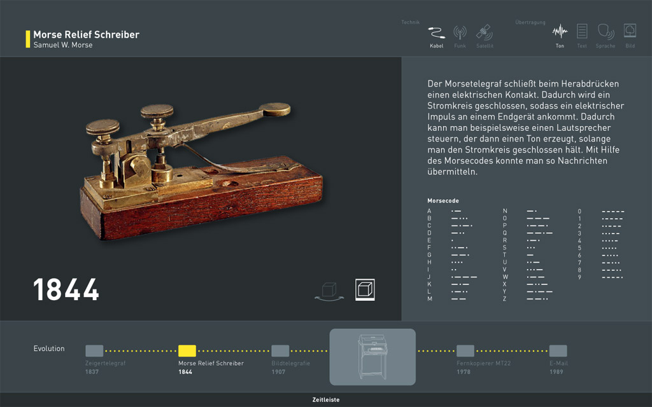The image size is (652, 407).
Task: Click the large 1844 year text
Action: coord(66,289)
